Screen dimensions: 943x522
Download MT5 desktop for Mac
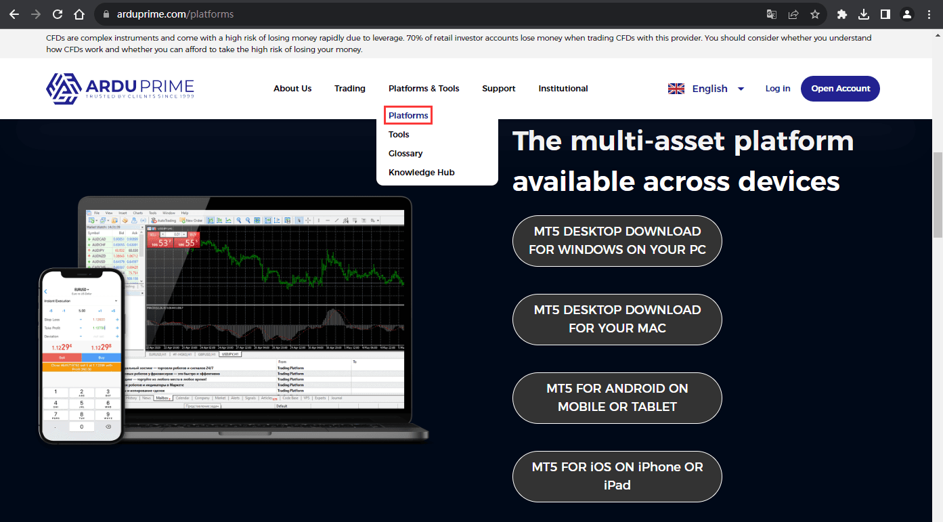pyautogui.click(x=617, y=319)
